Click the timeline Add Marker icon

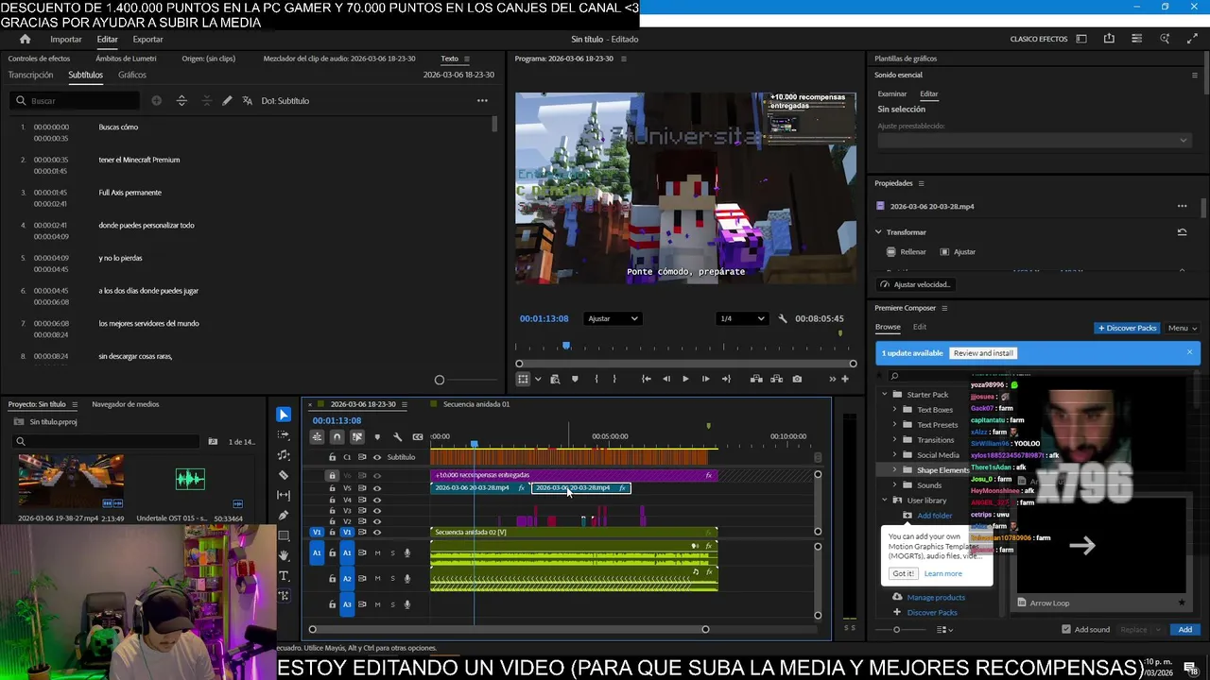point(377,436)
